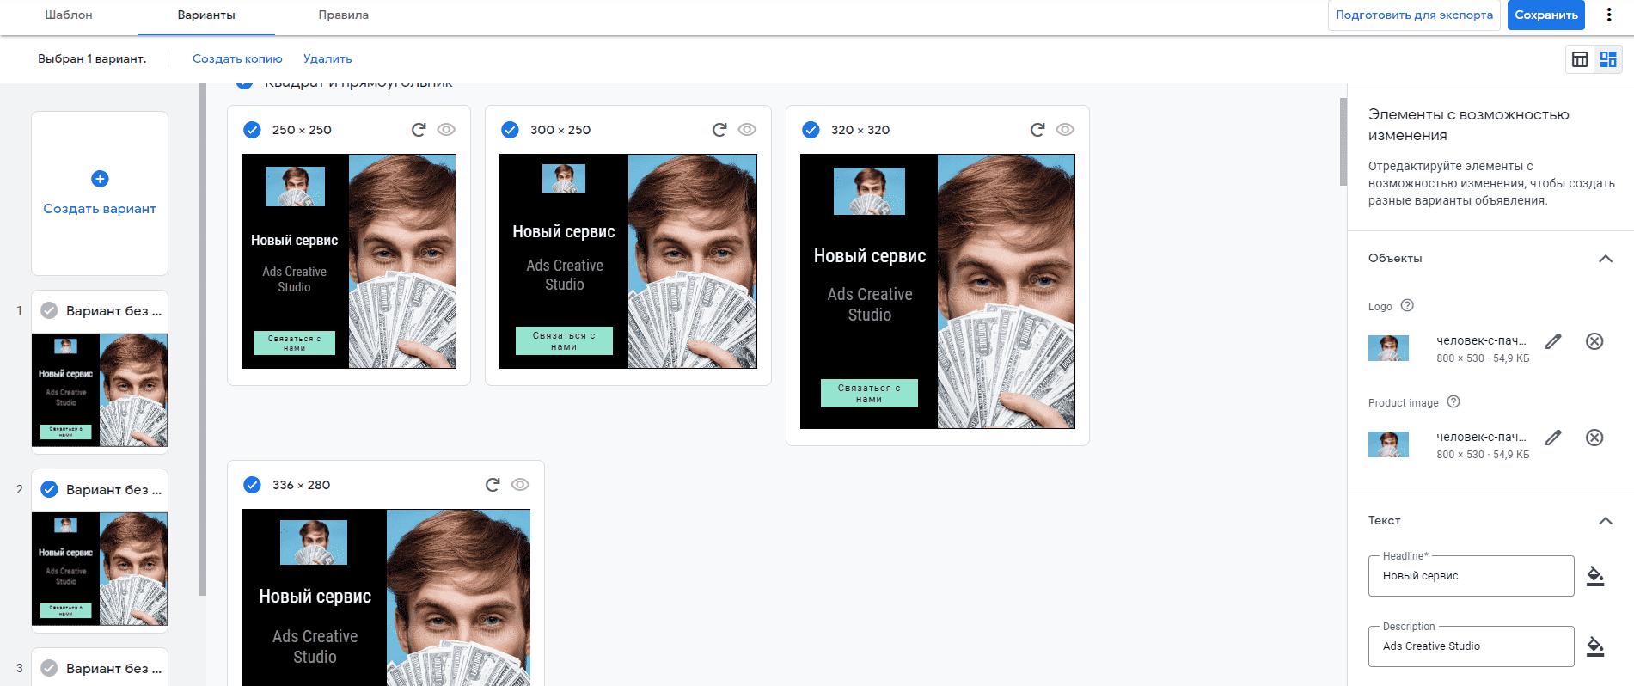Viewport: 1634px width, 686px height.
Task: Toggle eye preview for 320 × 320
Action: pyautogui.click(x=1065, y=130)
